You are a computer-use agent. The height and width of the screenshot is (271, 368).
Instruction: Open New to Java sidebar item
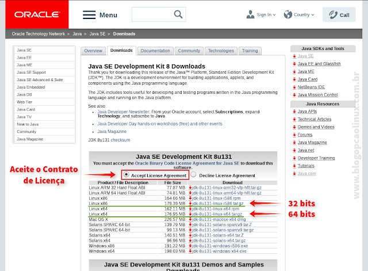(44, 124)
